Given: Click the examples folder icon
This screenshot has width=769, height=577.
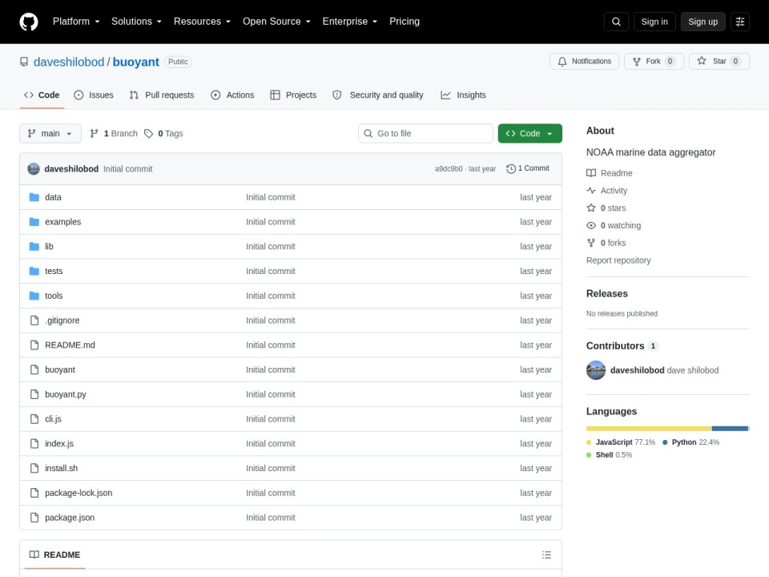Looking at the screenshot, I should tap(34, 222).
